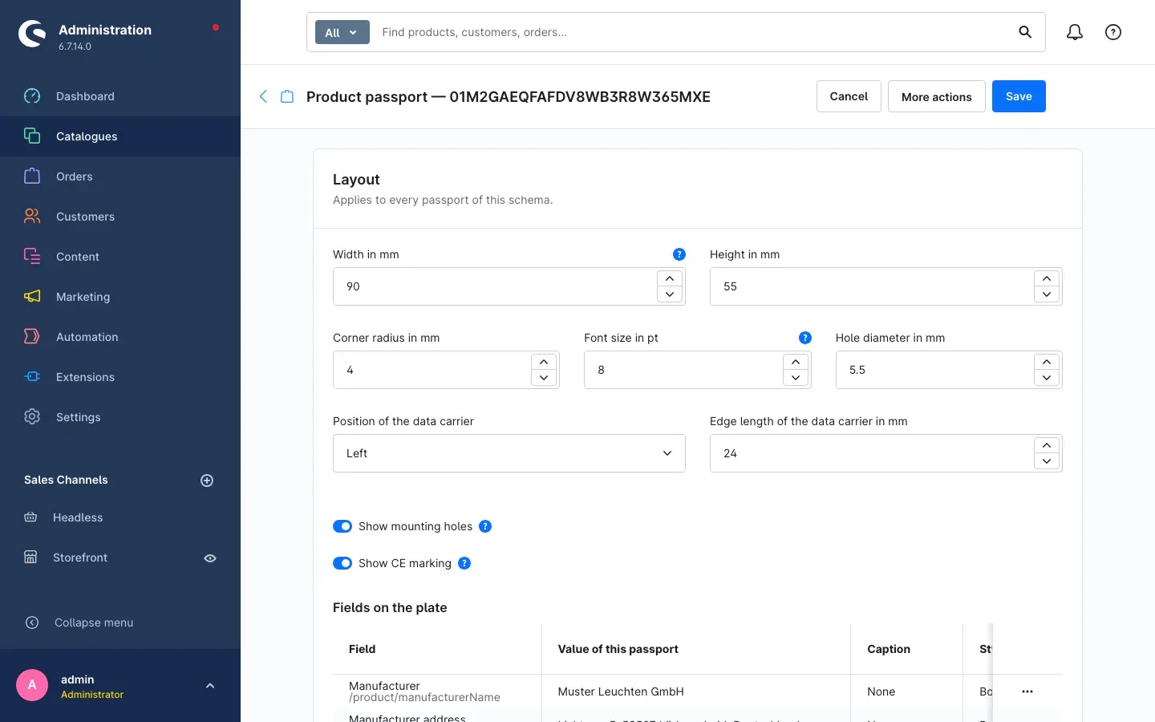Open notifications bell icon
This screenshot has width=1155, height=722.
pos(1075,32)
